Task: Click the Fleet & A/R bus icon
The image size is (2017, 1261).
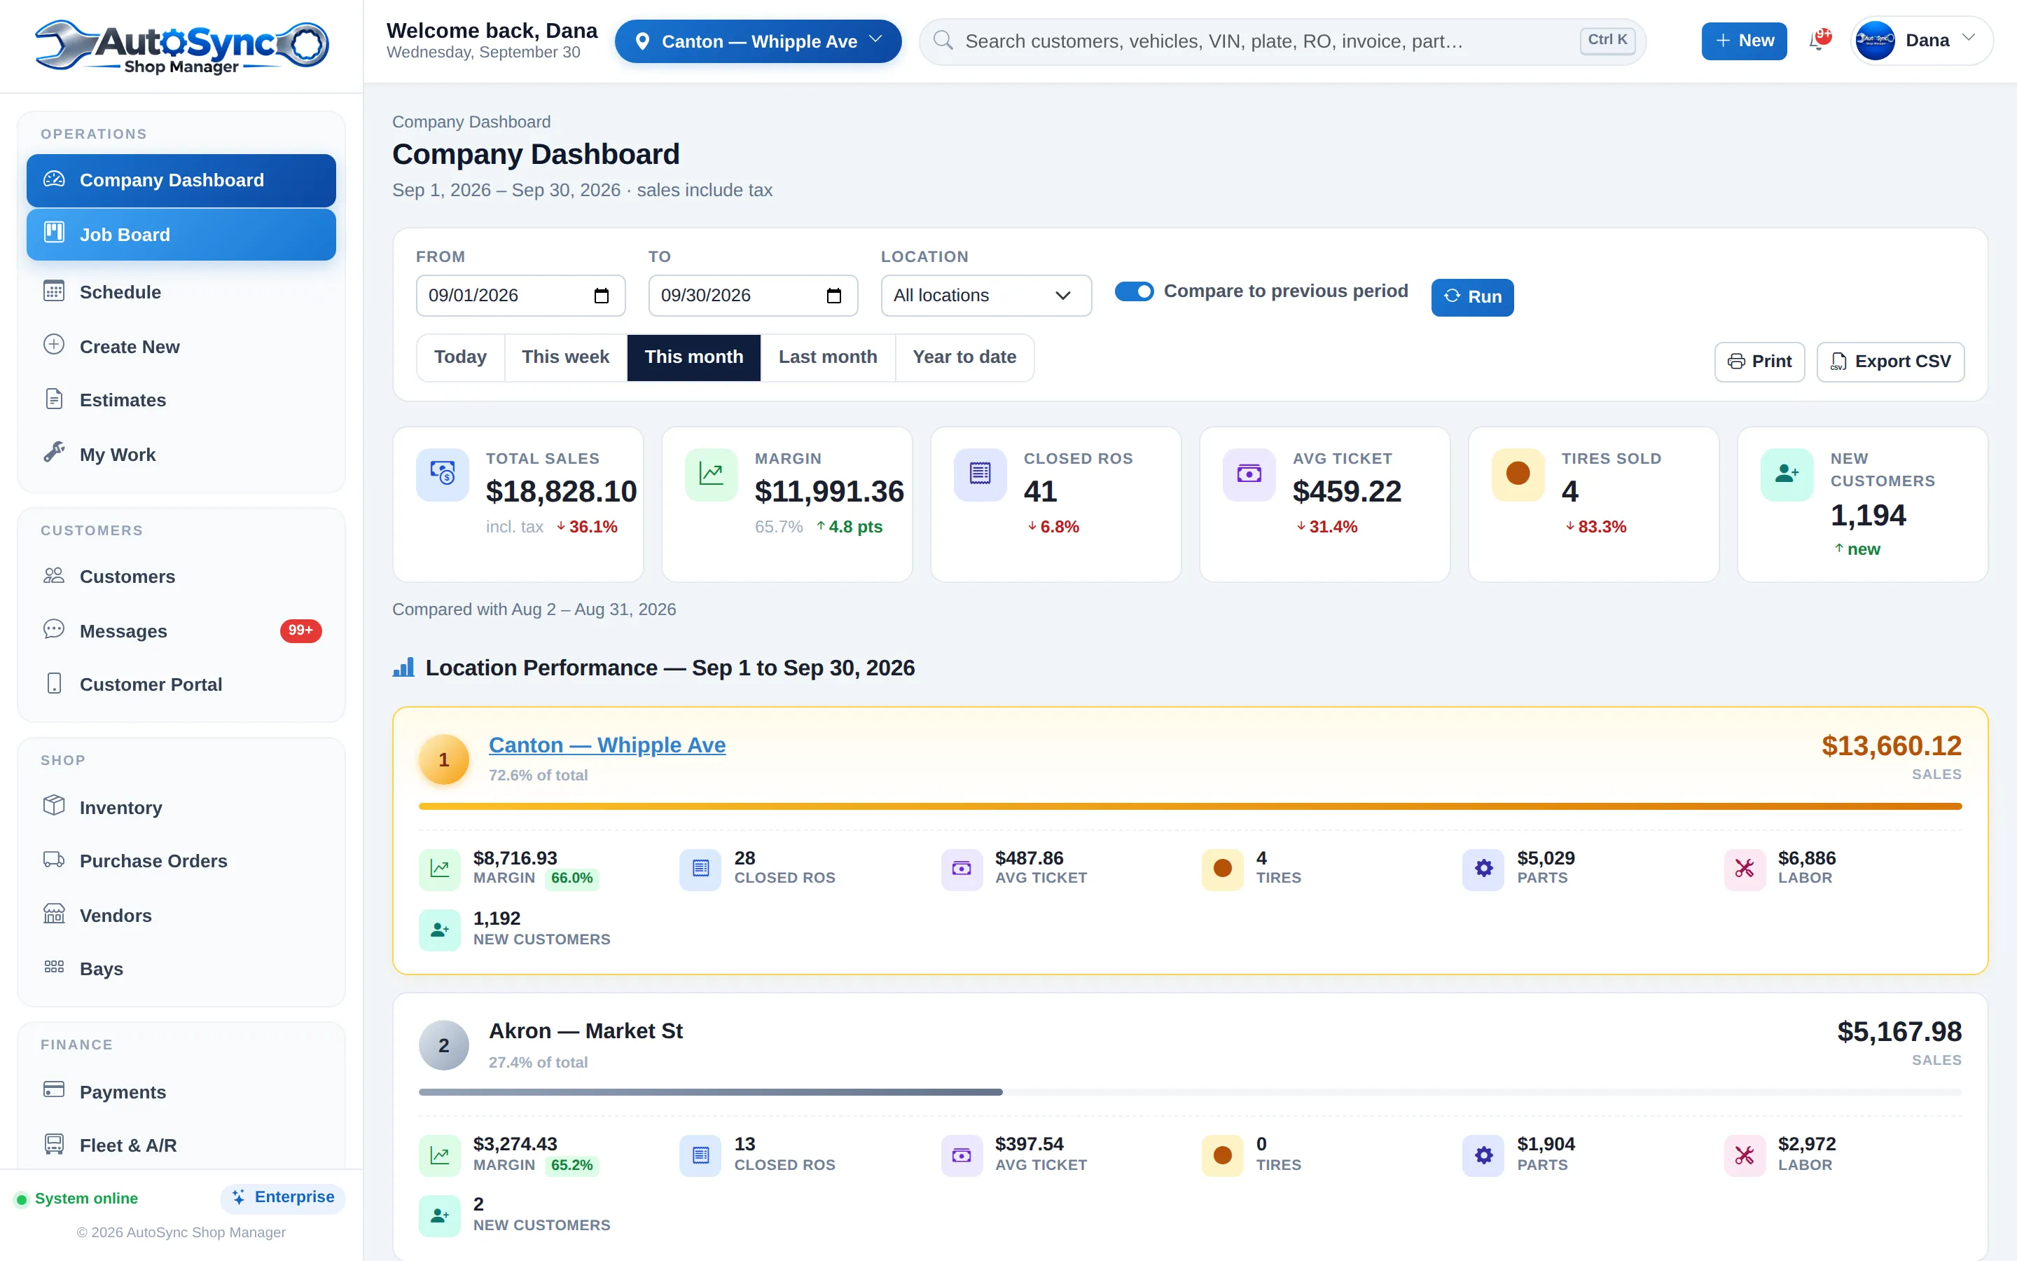Action: tap(54, 1144)
